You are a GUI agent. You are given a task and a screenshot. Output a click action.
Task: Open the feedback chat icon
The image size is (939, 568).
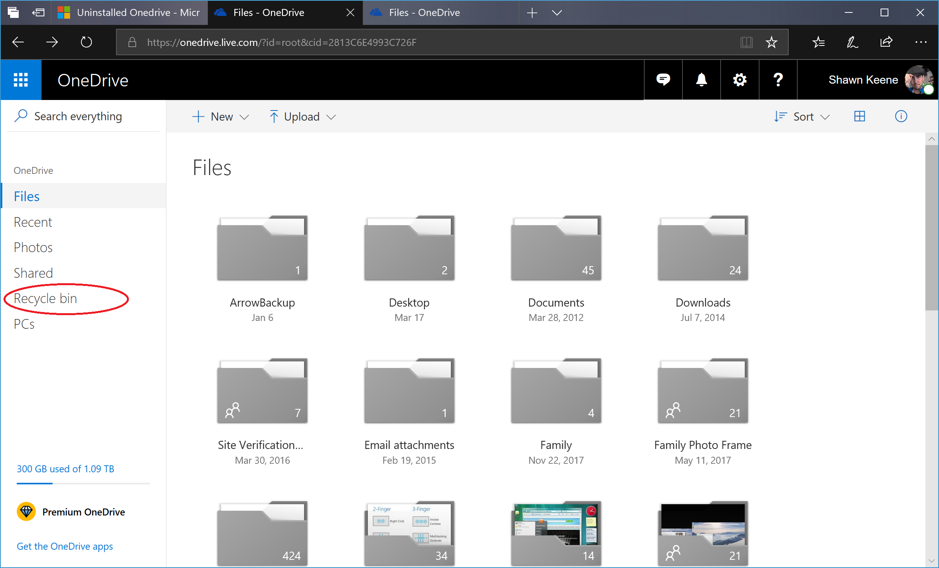(x=663, y=80)
